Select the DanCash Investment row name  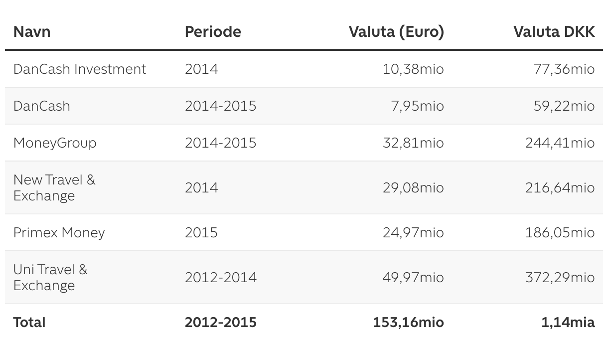click(80, 69)
